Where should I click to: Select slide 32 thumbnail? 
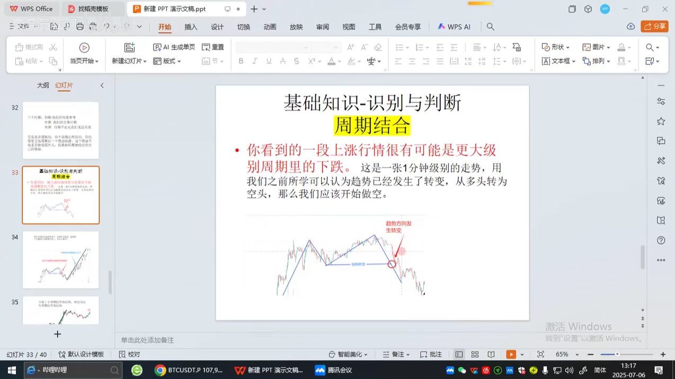(61, 130)
